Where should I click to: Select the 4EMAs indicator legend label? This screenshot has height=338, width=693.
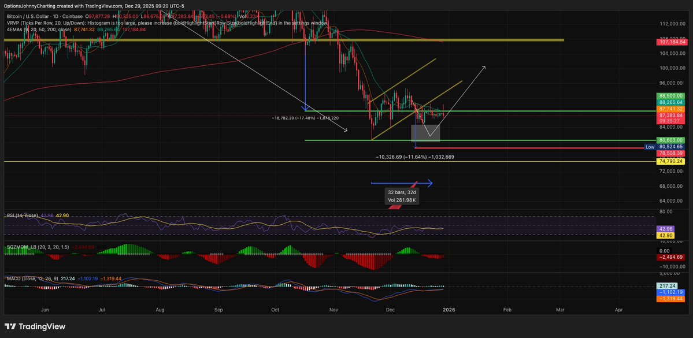(39, 29)
